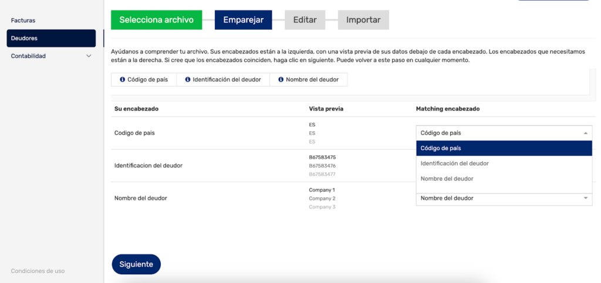Click info icon beside Código de país chip
Viewport: 601px width, 283px height.
[x=122, y=80]
